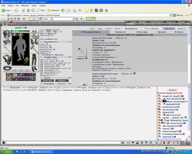Click the floppy disk save chat icon
Image resolution: width=192 pixels, height=154 pixels.
pyautogui.click(x=137, y=142)
